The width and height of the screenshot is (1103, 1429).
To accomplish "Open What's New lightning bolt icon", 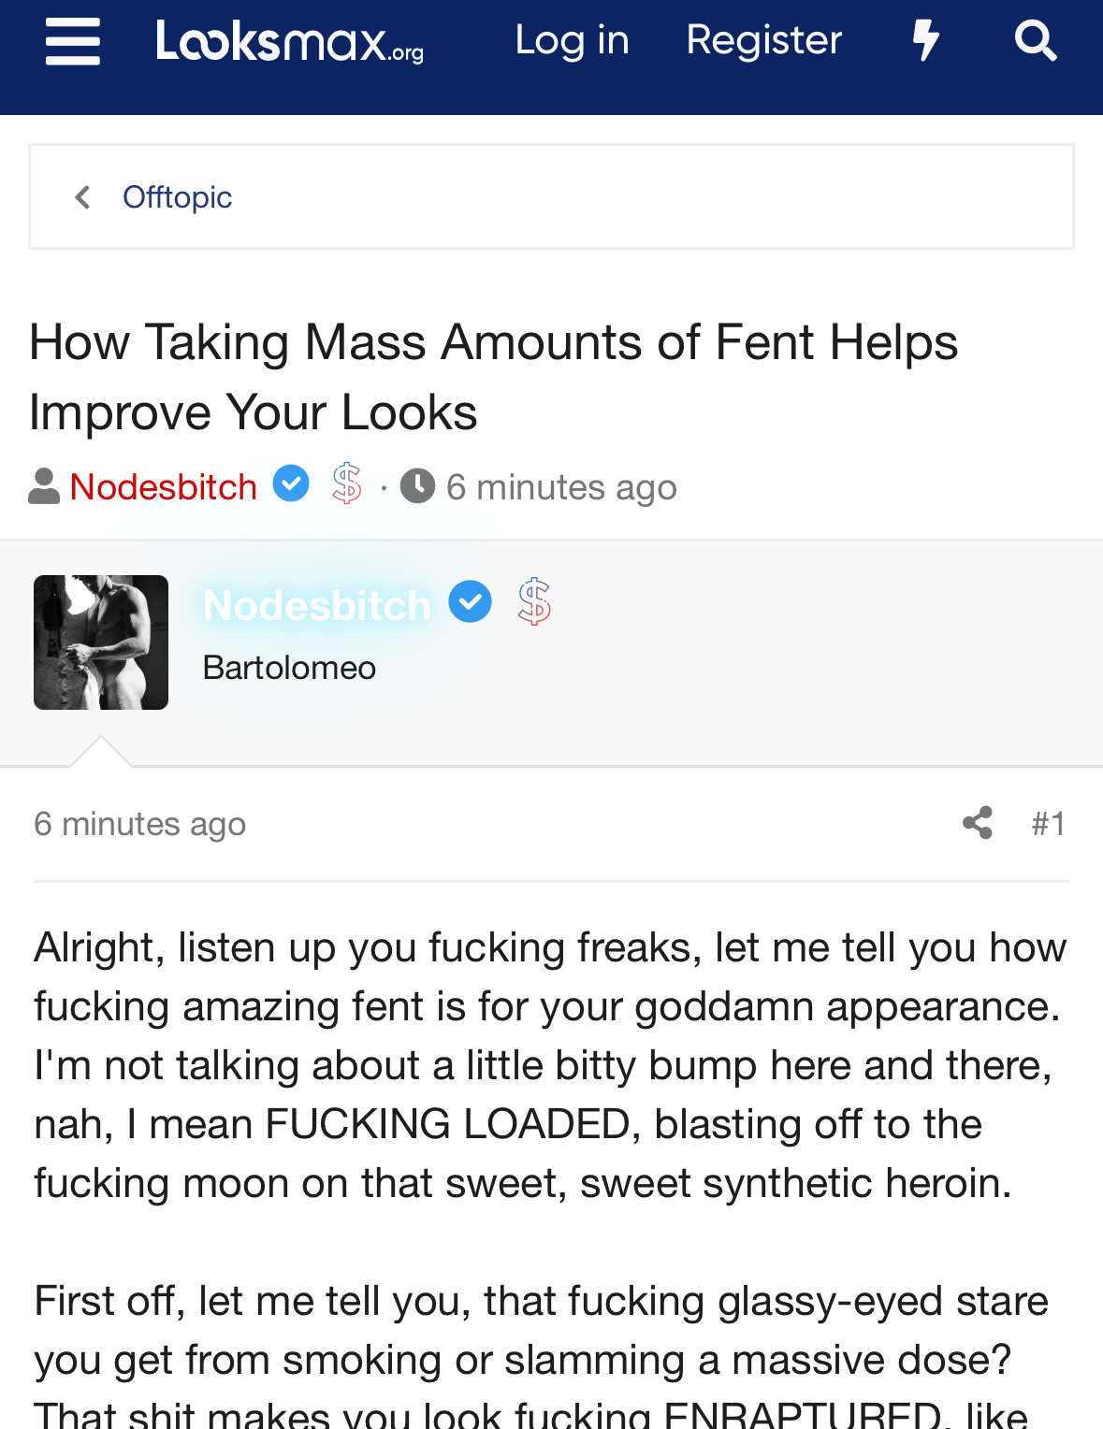I will (x=925, y=41).
